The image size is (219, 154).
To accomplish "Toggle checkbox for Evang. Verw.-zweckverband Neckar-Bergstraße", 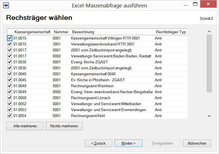I will [10, 92].
